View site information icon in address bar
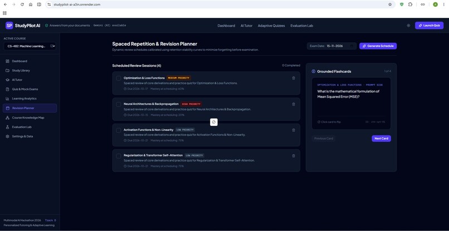This screenshot has height=231, width=449. [x=49, y=4]
